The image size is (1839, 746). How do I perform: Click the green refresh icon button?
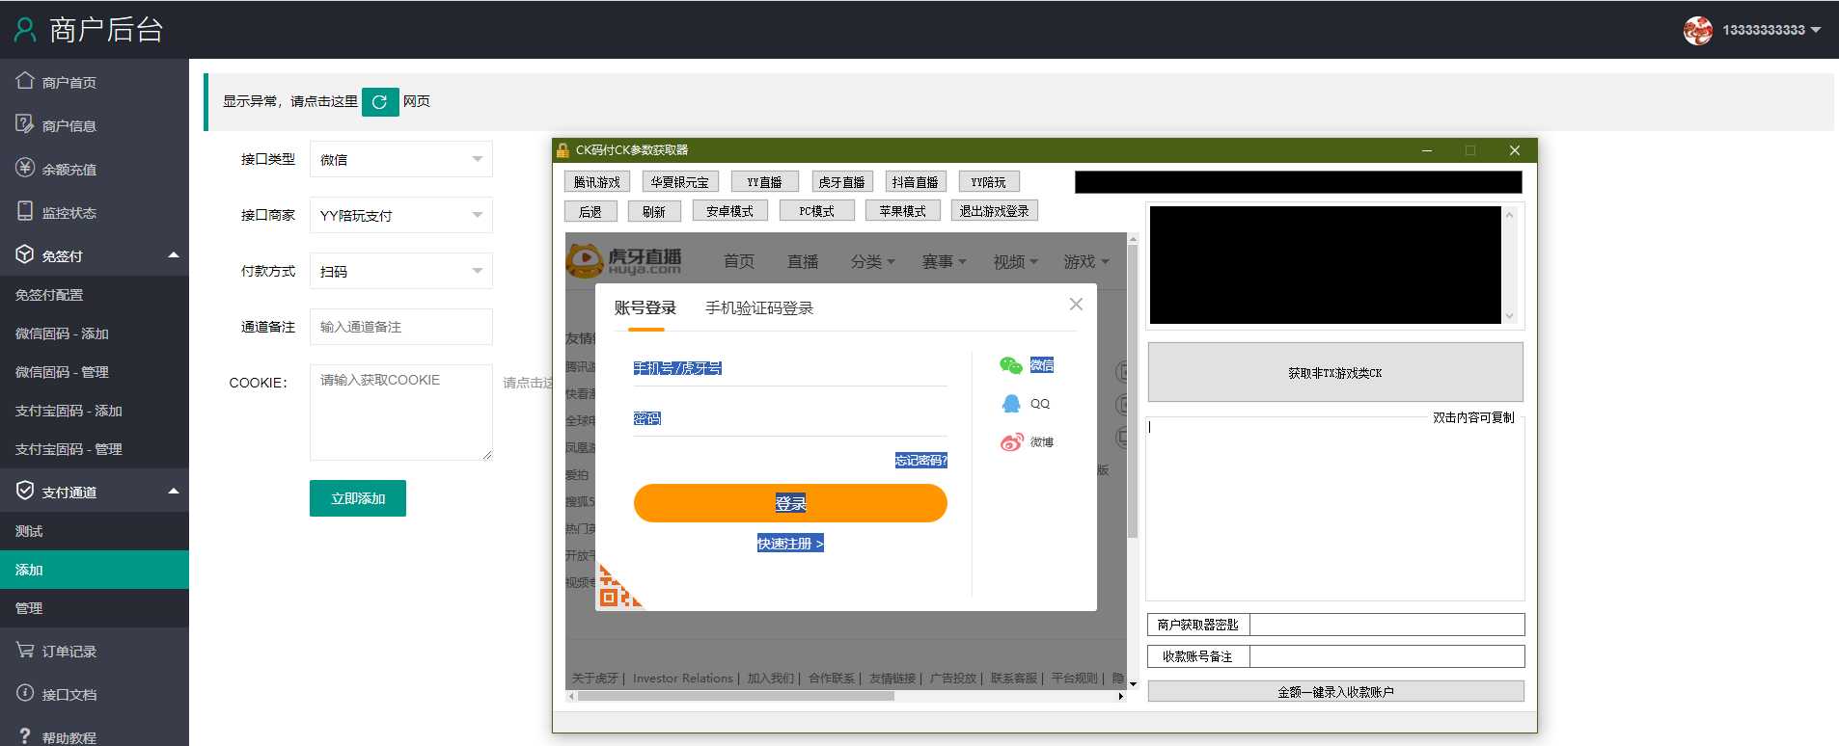(x=380, y=101)
